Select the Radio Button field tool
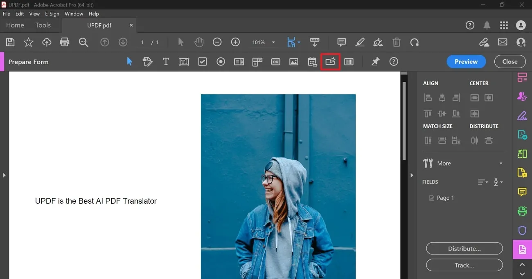Viewport: 532px width, 279px height. 221,61
